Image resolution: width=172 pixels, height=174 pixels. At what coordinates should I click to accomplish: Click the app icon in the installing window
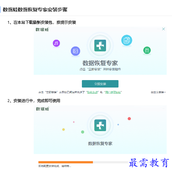(100, 125)
